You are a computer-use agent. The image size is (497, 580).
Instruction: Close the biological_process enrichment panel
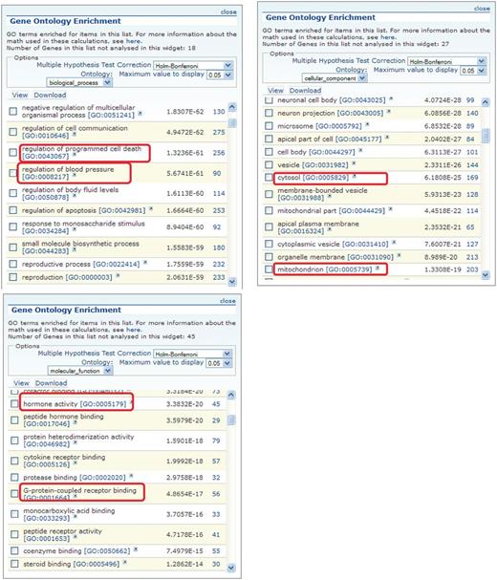(228, 11)
